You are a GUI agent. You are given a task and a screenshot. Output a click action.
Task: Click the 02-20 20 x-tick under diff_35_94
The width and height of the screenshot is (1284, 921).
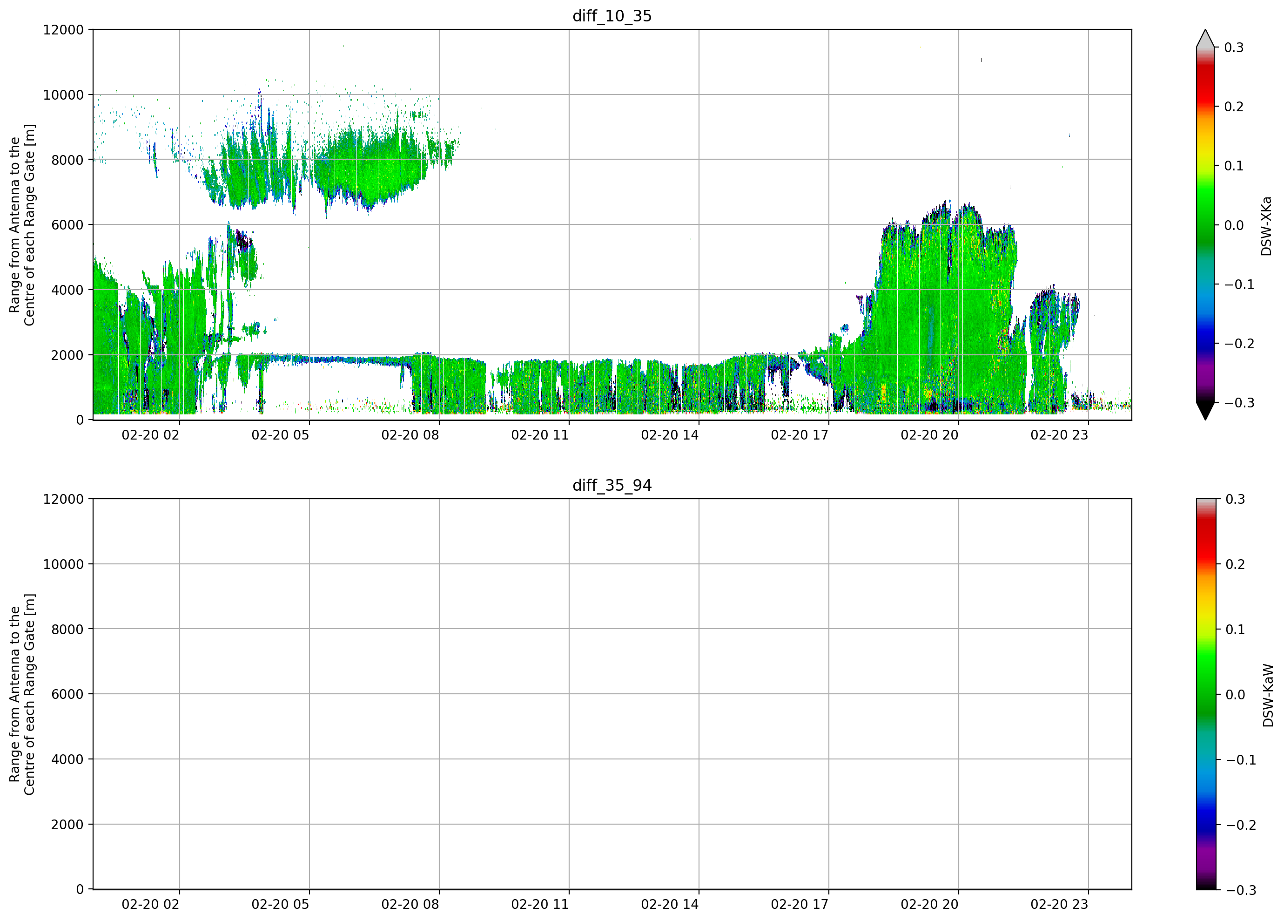tap(929, 905)
